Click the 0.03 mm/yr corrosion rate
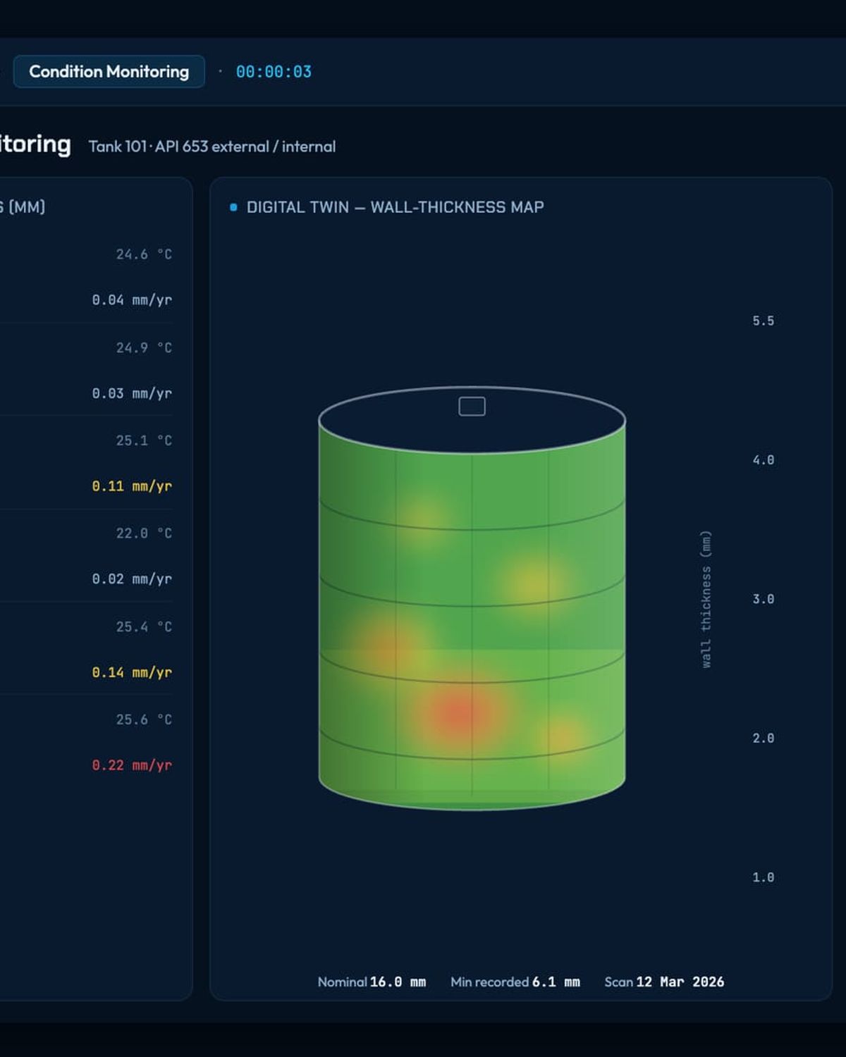 pos(132,393)
